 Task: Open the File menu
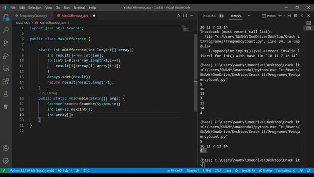pos(13,8)
